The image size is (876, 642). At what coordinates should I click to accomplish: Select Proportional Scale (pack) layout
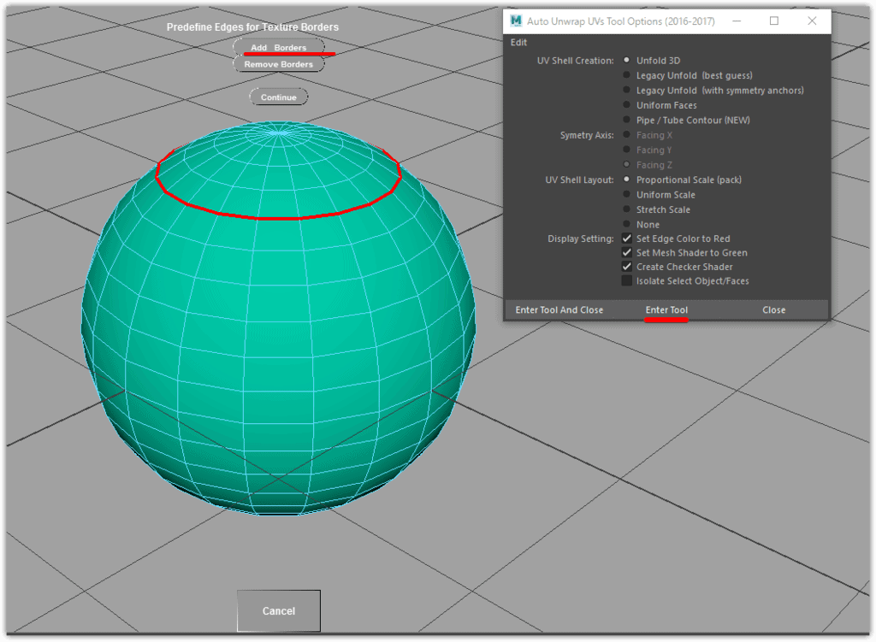tap(627, 180)
